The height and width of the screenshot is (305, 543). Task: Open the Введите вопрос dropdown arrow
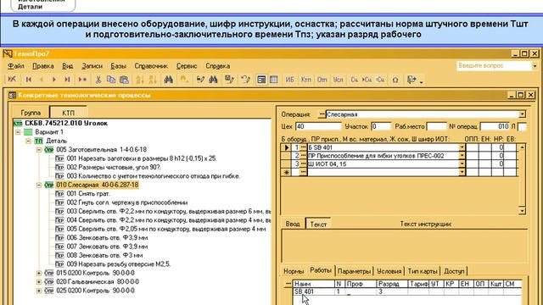coord(535,66)
